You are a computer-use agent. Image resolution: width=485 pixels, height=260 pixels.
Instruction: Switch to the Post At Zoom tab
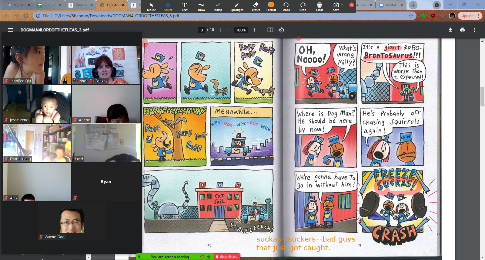(x=391, y=5)
